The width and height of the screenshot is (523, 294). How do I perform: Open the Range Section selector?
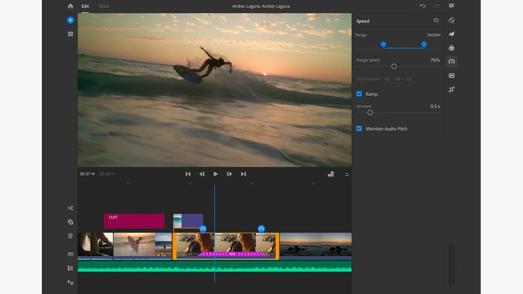[434, 35]
